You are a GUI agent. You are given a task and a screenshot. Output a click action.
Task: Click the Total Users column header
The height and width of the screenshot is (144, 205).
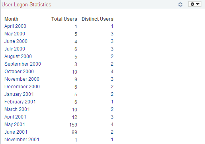[64, 19]
